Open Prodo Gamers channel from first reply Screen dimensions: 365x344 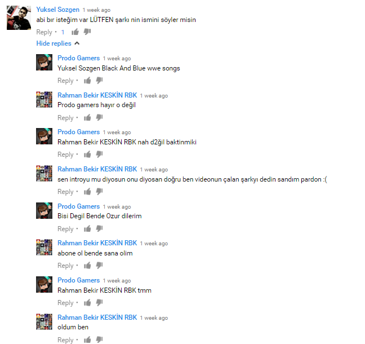pyautogui.click(x=78, y=58)
